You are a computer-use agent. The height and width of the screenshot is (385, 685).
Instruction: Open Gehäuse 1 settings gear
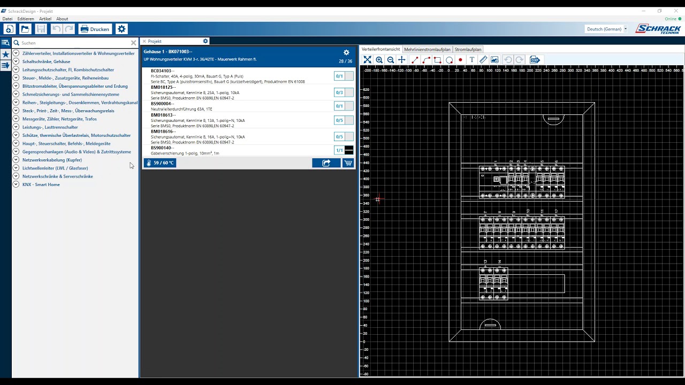[x=346, y=52]
